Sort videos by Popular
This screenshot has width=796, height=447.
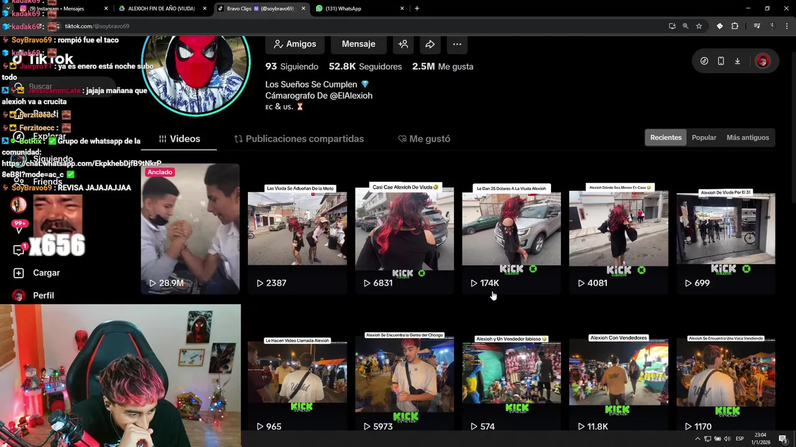click(704, 137)
